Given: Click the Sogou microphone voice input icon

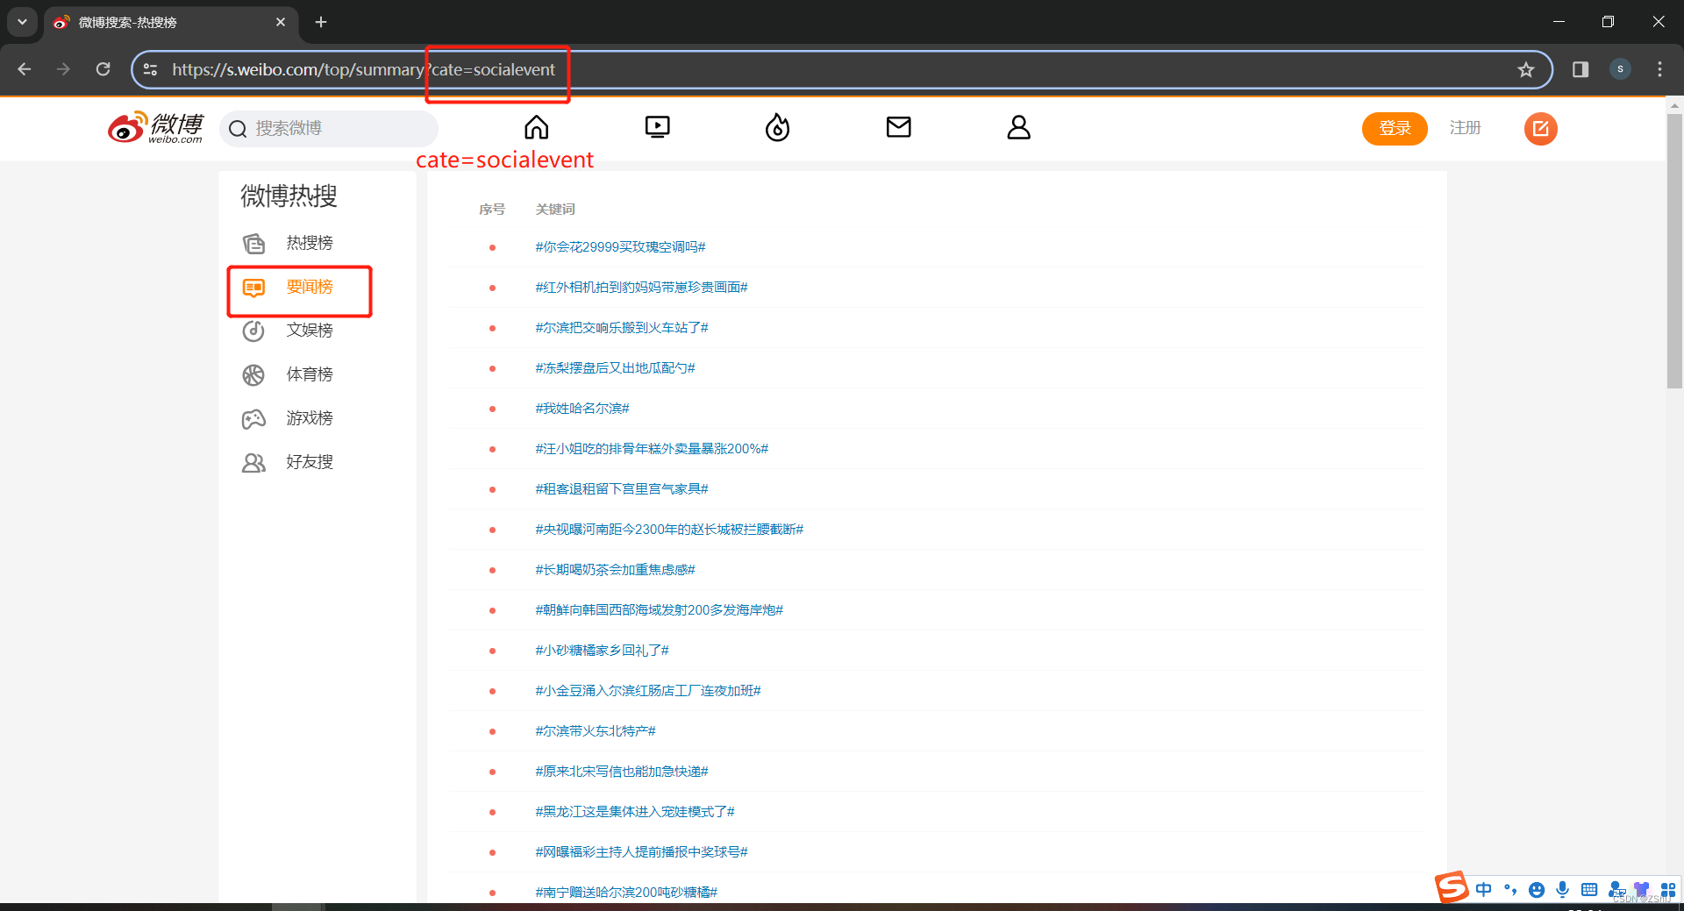Looking at the screenshot, I should click(x=1562, y=889).
